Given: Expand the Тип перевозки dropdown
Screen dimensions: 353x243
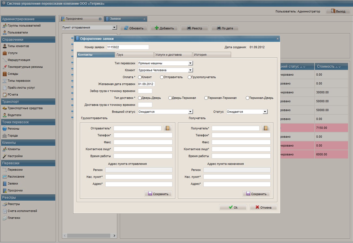Looking at the screenshot, I should [x=190, y=63].
